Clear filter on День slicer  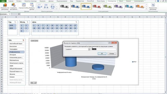click(x=76, y=22)
